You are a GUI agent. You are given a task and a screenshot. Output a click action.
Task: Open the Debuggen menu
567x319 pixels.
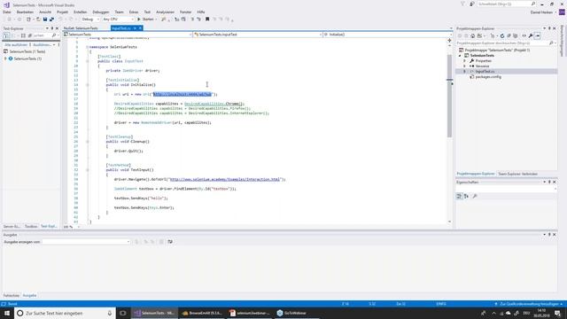[100, 12]
